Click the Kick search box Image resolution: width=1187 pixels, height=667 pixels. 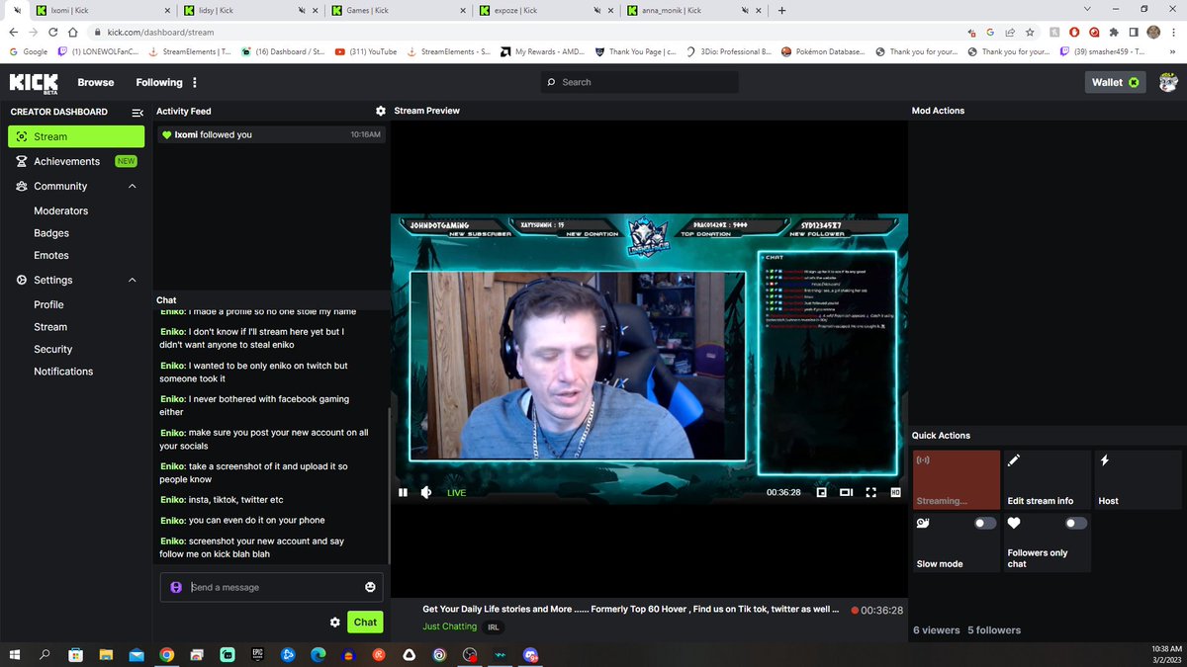(640, 82)
